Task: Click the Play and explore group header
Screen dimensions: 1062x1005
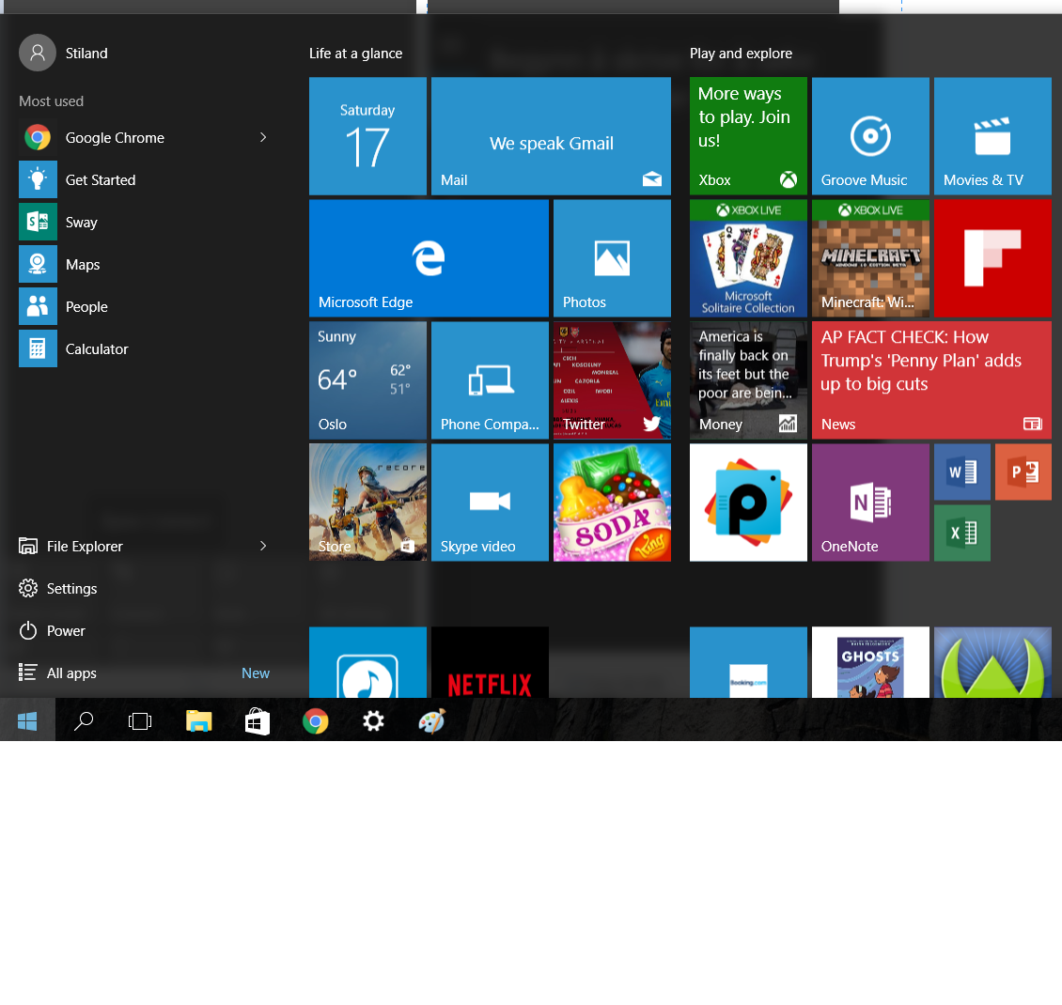Action: click(x=741, y=54)
